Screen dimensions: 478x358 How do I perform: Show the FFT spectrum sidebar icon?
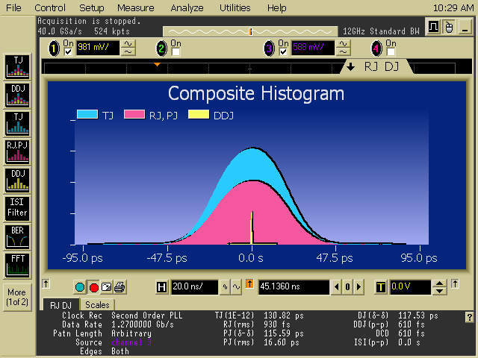pos(16,264)
